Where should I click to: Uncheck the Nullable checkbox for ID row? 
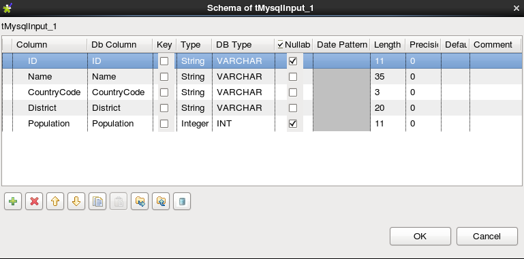[293, 61]
